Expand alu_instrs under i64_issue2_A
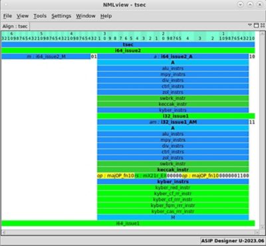Image resolution: width=266 pixels, height=246 pixels. (173, 68)
